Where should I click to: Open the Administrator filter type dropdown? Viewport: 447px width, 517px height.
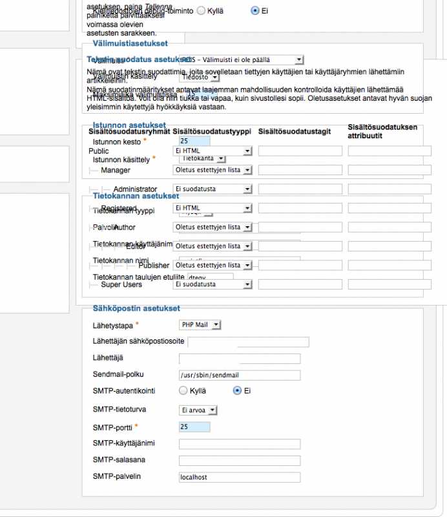tap(213, 189)
